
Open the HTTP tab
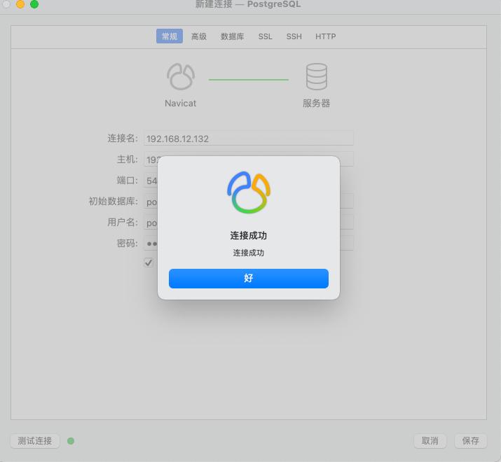[325, 36]
